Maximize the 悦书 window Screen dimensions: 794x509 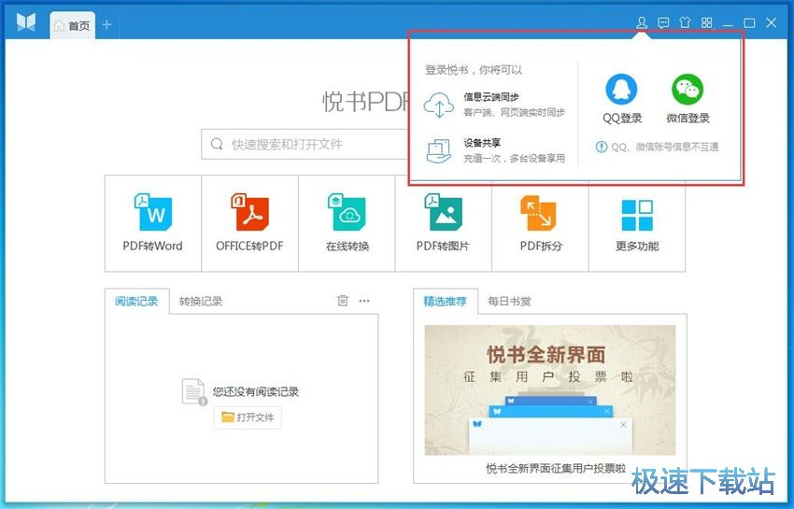[x=749, y=23]
